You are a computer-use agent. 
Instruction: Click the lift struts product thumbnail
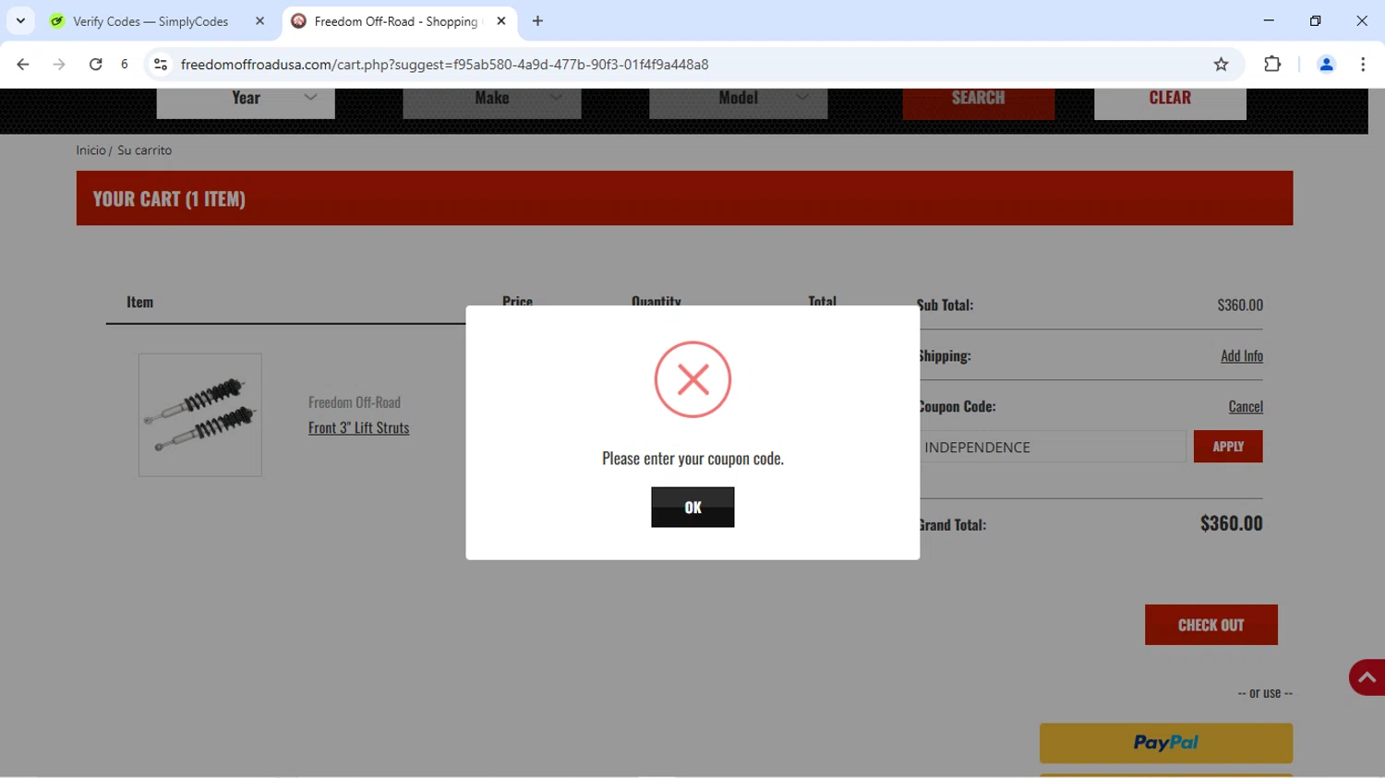[200, 415]
